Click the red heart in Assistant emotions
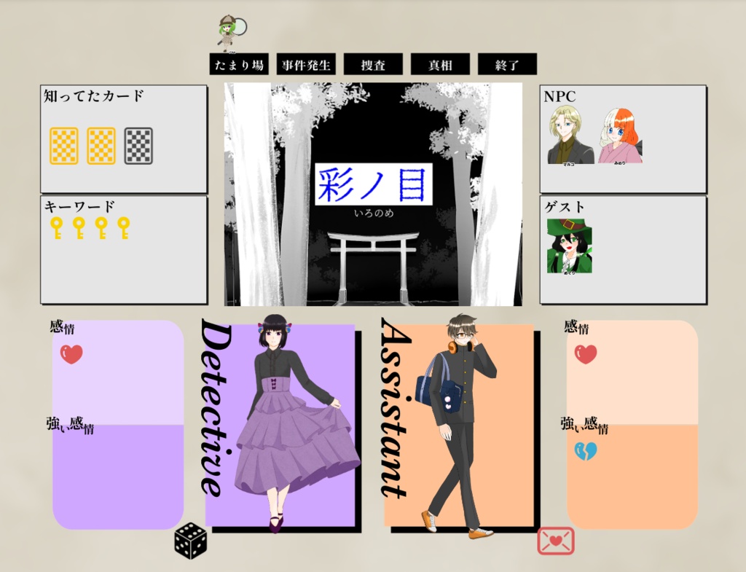The image size is (746, 572). click(x=586, y=354)
